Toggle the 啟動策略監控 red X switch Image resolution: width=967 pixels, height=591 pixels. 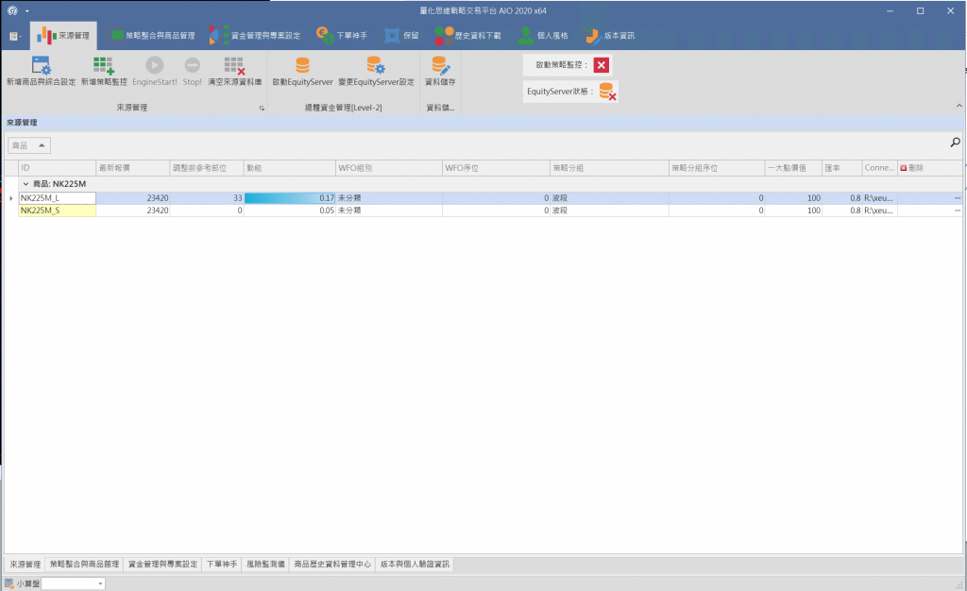(x=601, y=65)
